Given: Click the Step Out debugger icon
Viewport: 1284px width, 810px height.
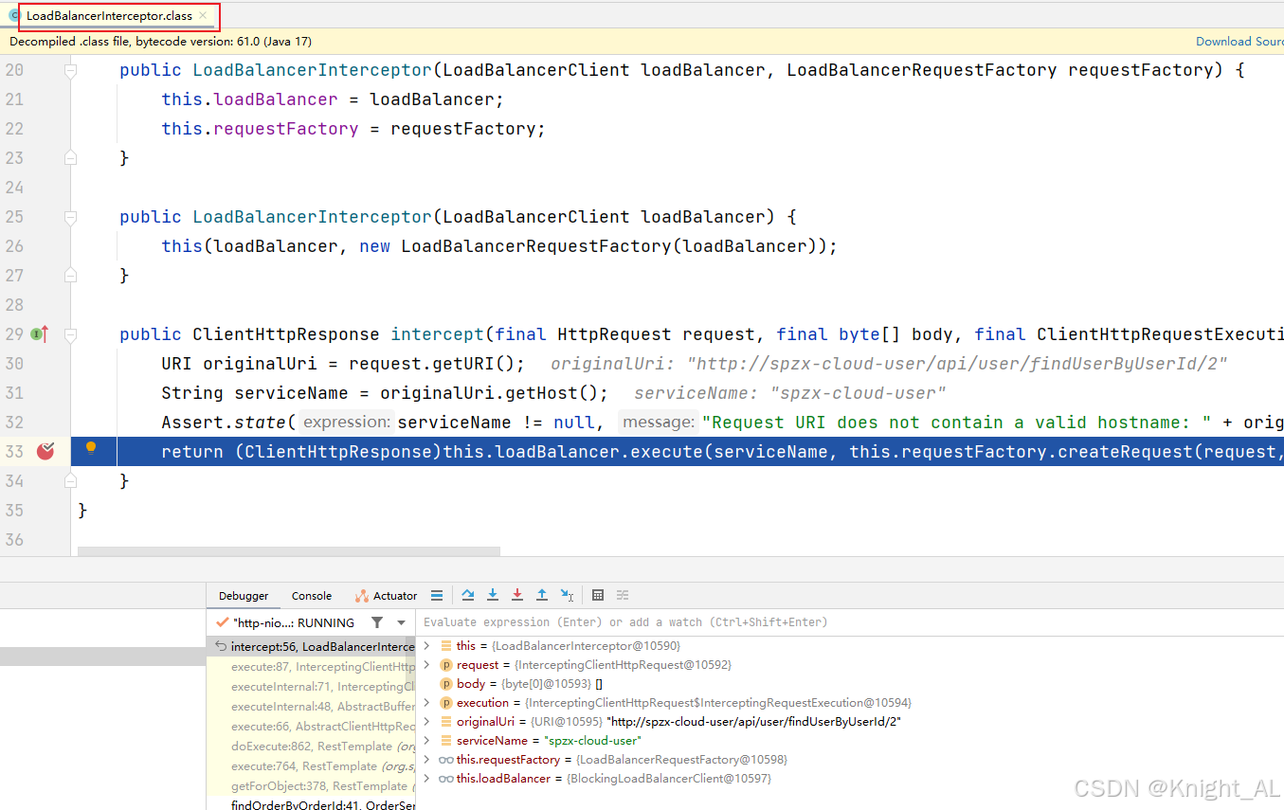Looking at the screenshot, I should coord(542,595).
